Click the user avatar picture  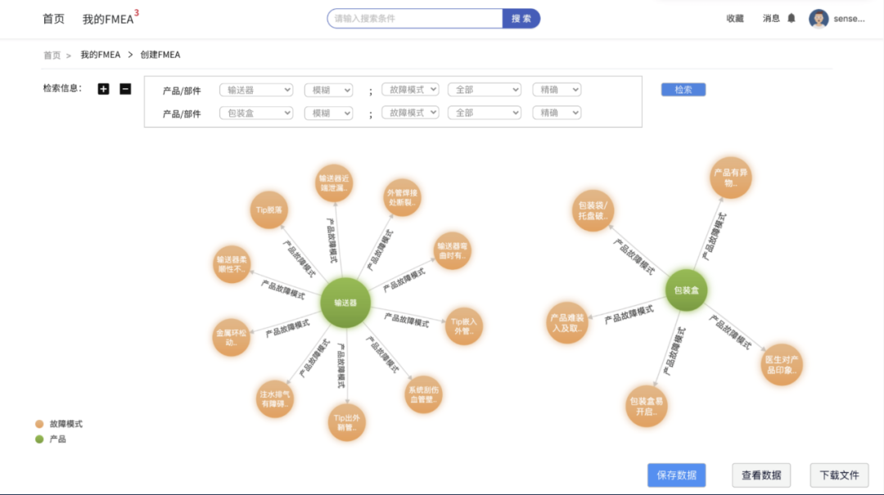coord(819,19)
